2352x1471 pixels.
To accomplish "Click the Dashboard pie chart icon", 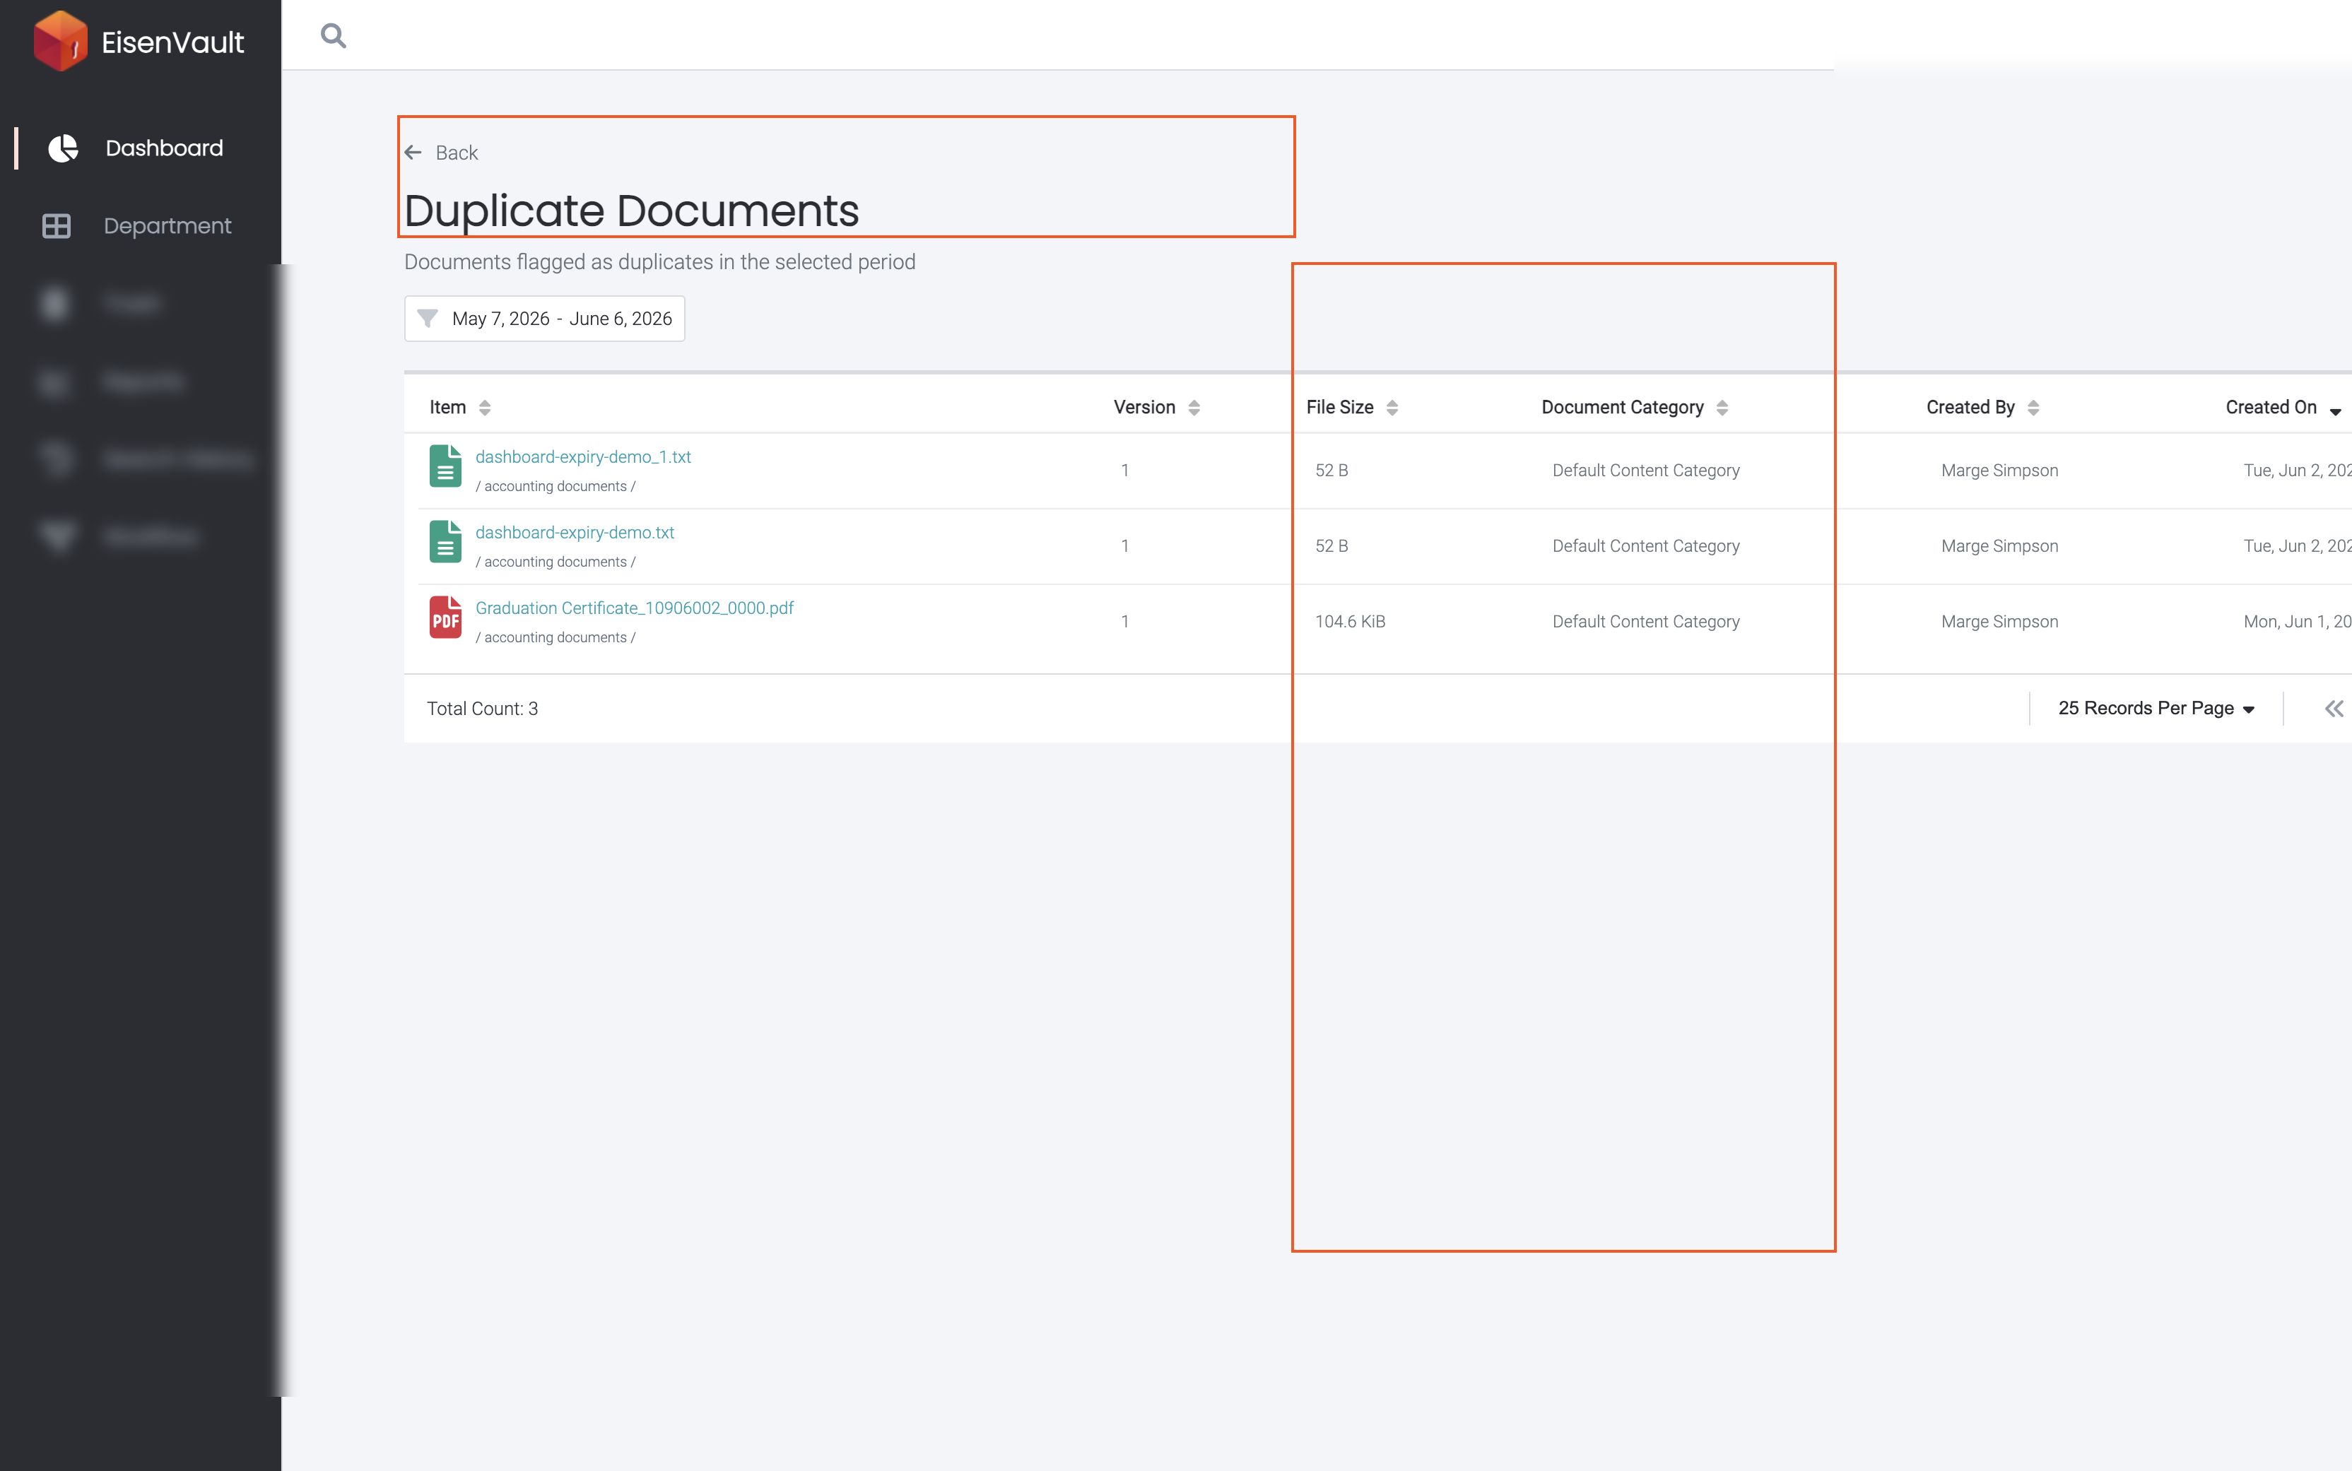I will click(x=63, y=148).
